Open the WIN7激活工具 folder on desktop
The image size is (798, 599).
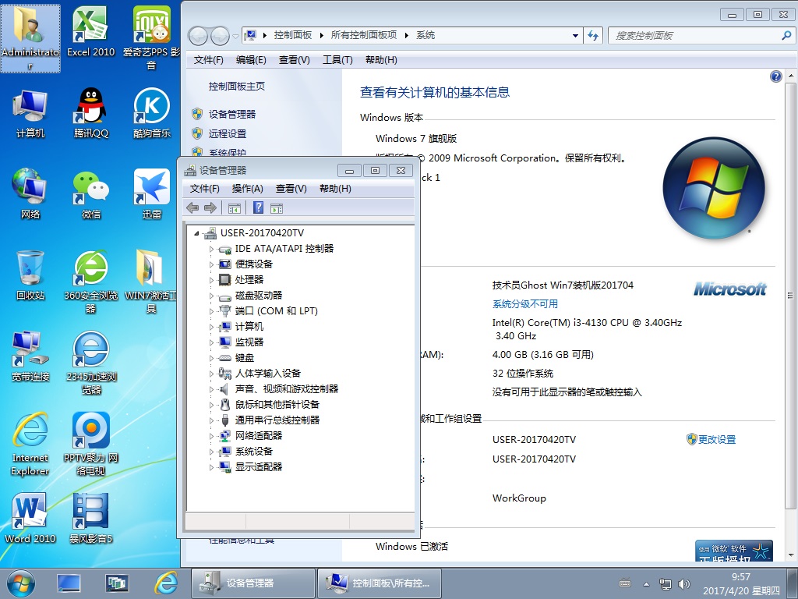[x=152, y=282]
